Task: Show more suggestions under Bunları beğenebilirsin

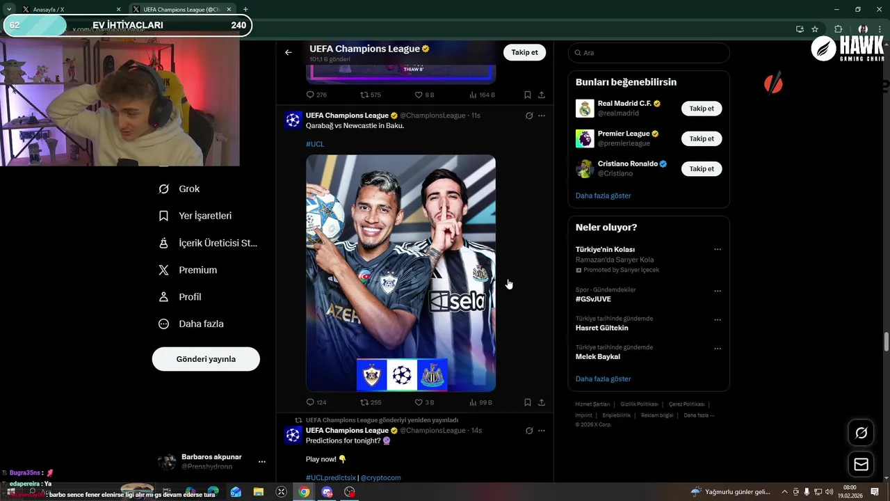Action: point(603,196)
